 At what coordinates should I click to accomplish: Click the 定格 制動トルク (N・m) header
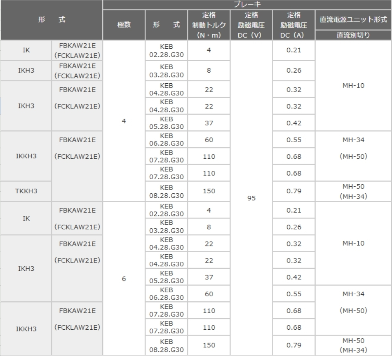[209, 25]
